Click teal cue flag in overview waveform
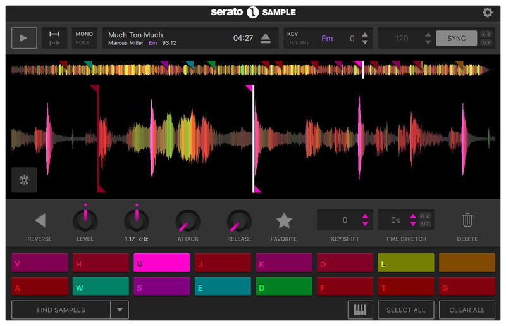Viewport: 506px width, 326px height. [89, 65]
